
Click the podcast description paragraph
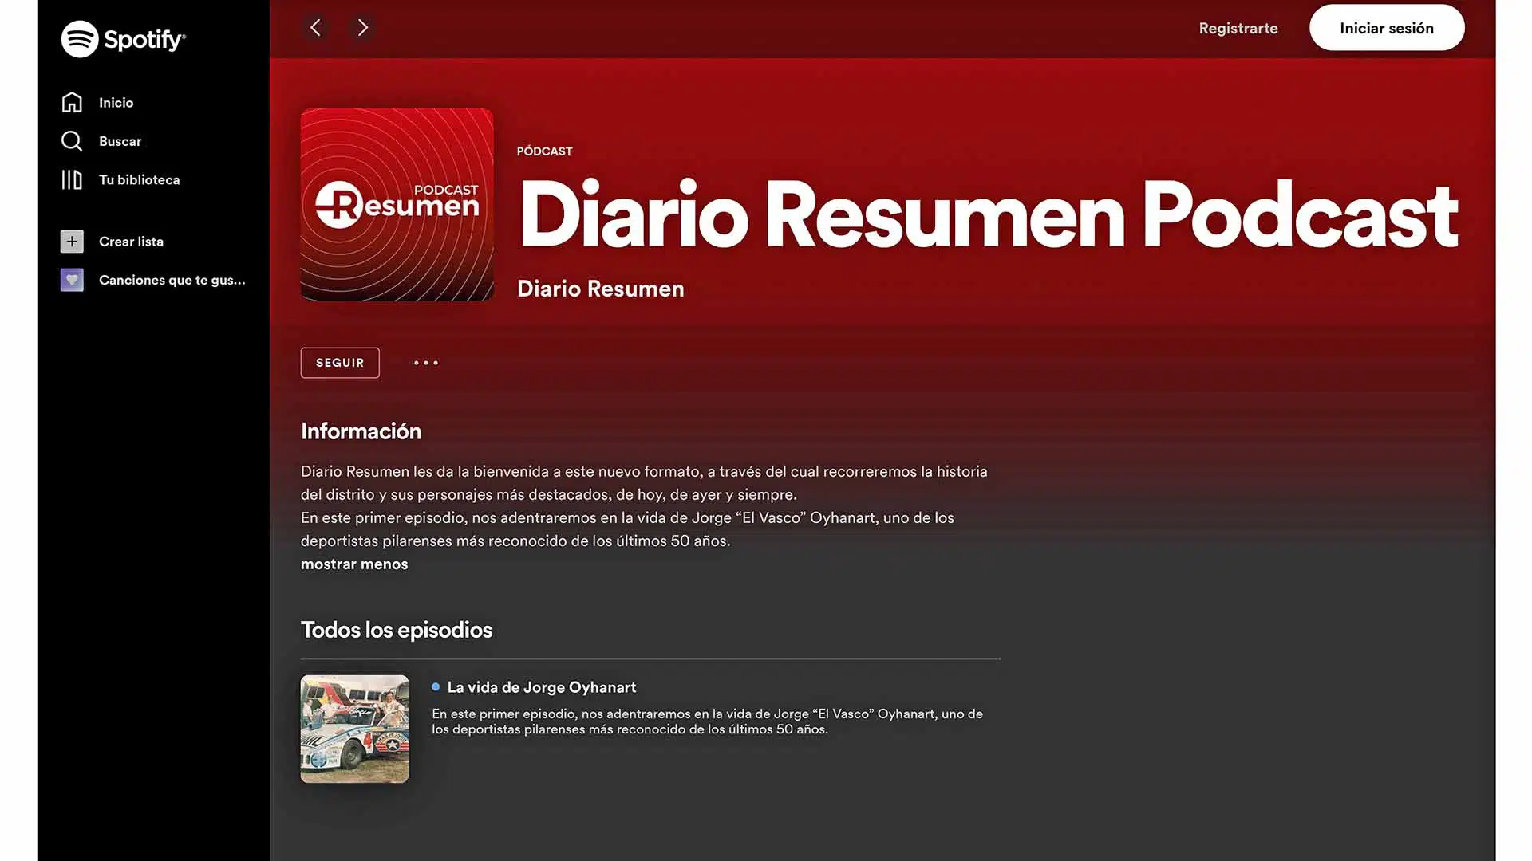[645, 506]
